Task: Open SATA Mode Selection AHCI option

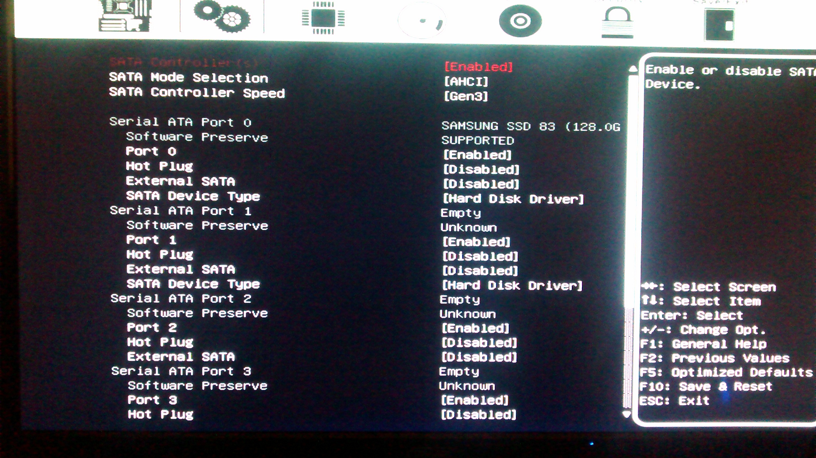Action: point(466,82)
